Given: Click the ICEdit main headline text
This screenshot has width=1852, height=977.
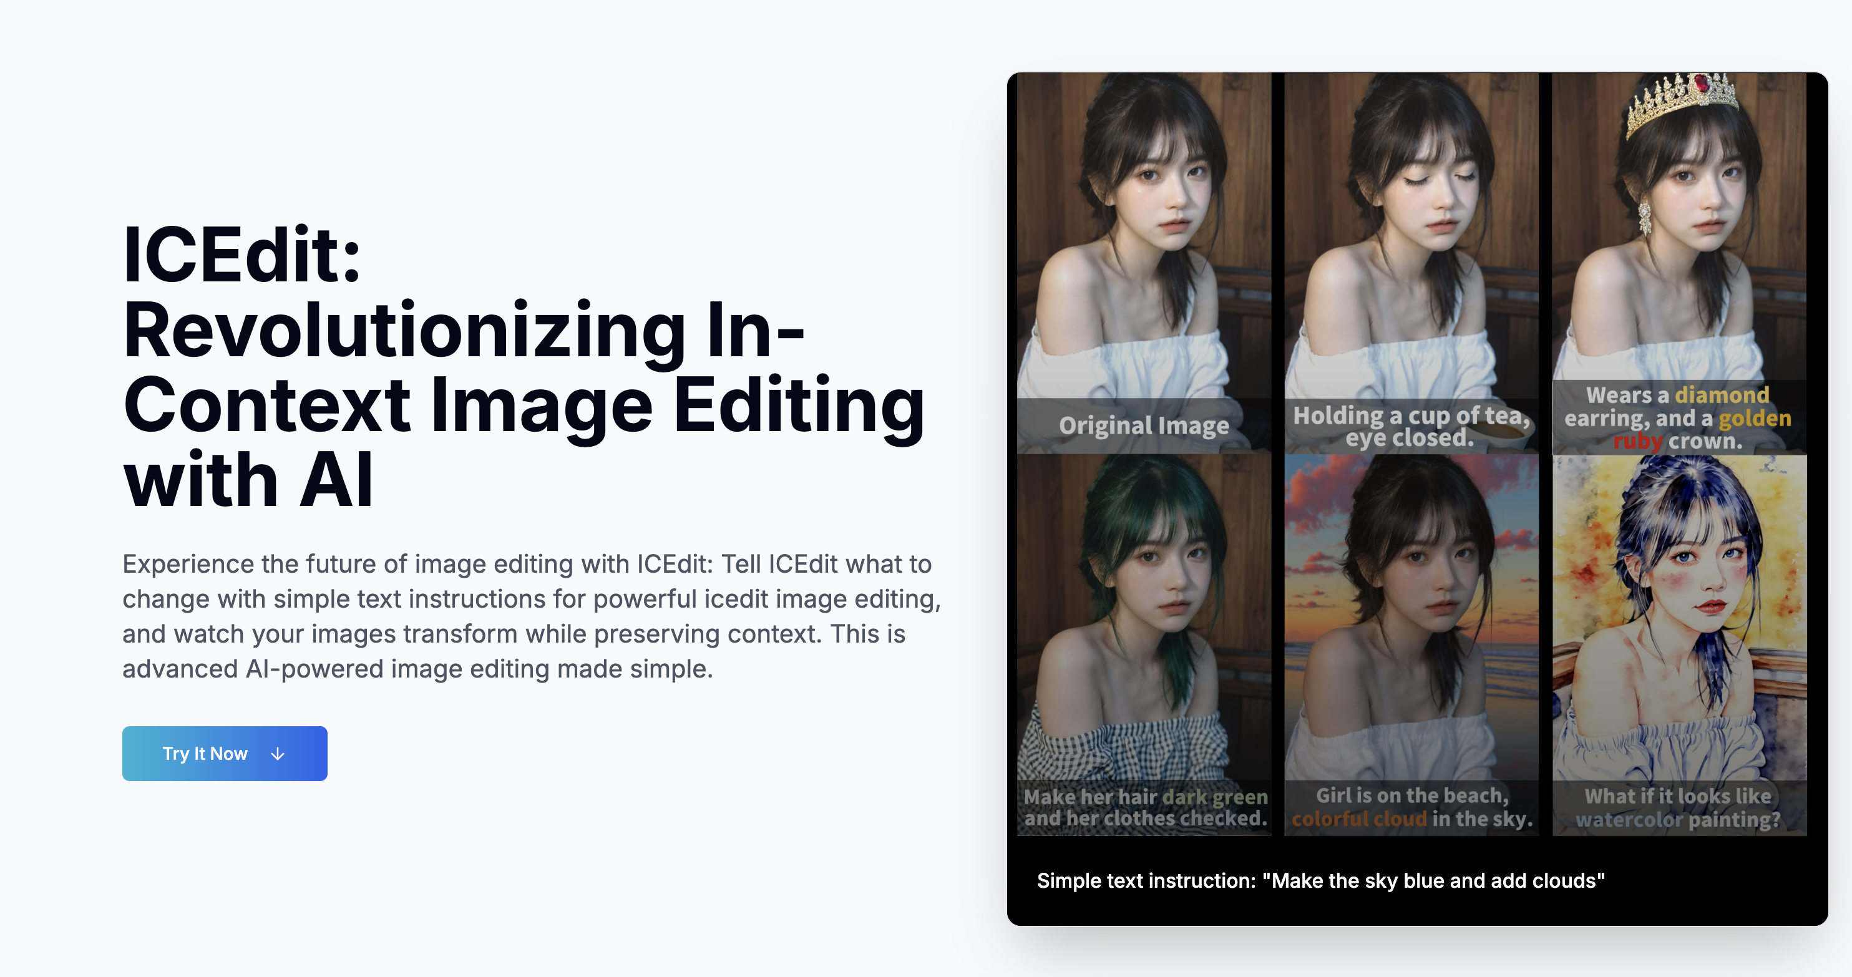Looking at the screenshot, I should [524, 367].
